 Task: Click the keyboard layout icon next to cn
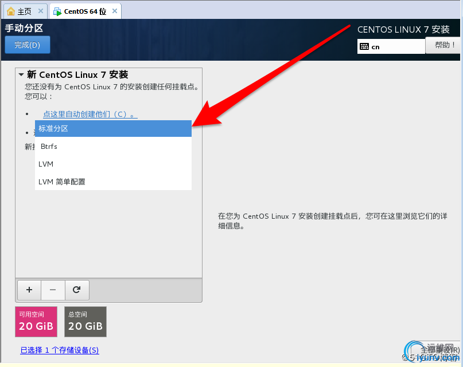[364, 46]
